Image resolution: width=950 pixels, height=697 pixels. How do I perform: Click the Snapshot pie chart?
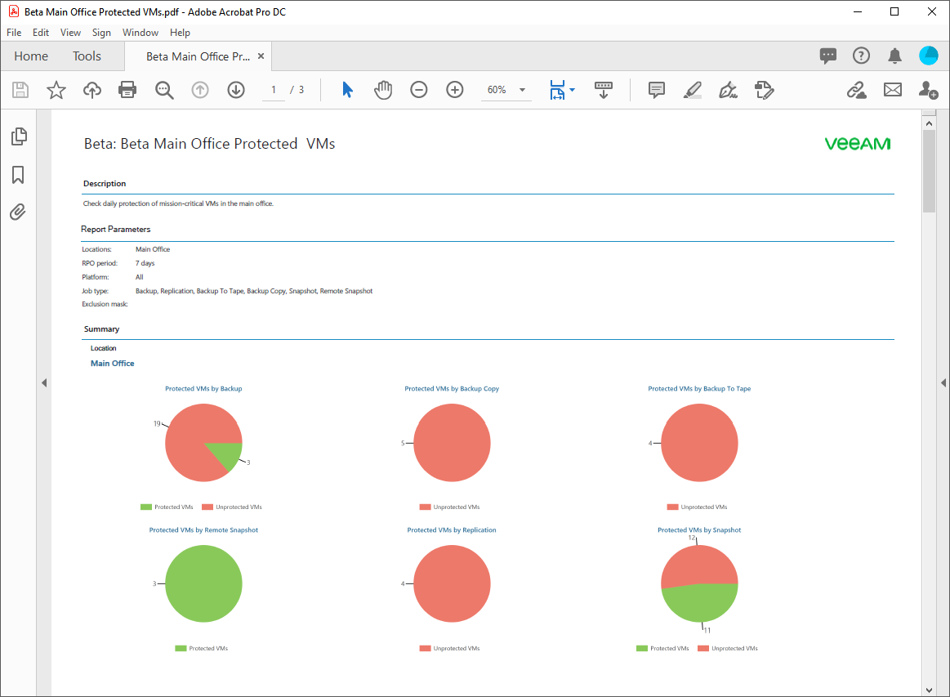coord(699,583)
